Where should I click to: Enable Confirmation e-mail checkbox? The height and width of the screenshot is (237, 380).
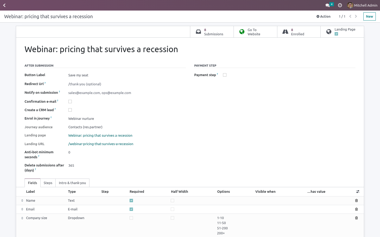tap(70, 101)
